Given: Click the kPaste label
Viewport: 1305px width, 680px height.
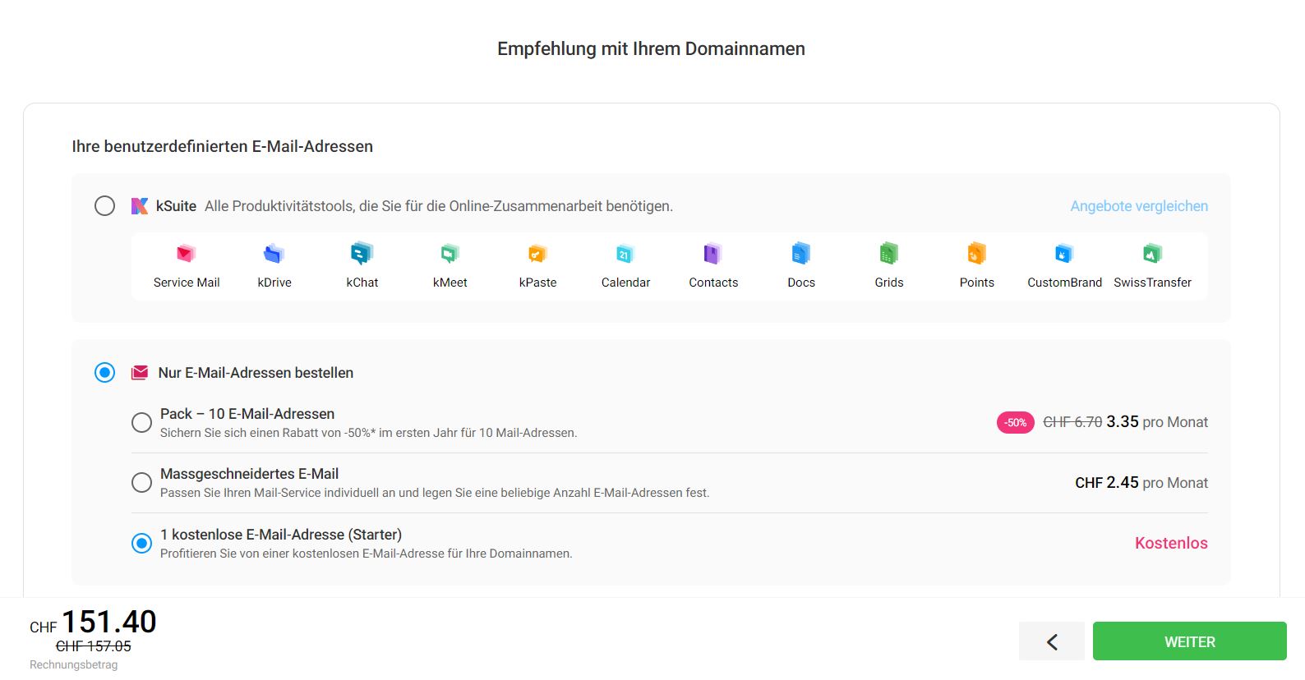Looking at the screenshot, I should [x=537, y=283].
